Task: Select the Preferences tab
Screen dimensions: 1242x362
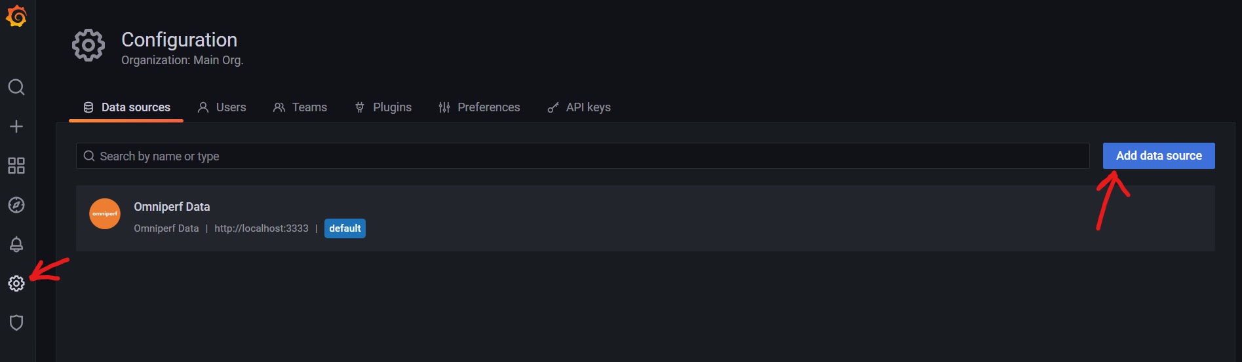Action: [479, 107]
